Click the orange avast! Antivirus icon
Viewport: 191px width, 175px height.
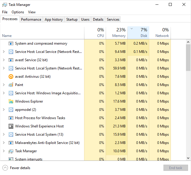point(11,77)
